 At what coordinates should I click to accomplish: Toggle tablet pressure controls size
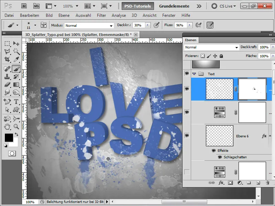210,25
